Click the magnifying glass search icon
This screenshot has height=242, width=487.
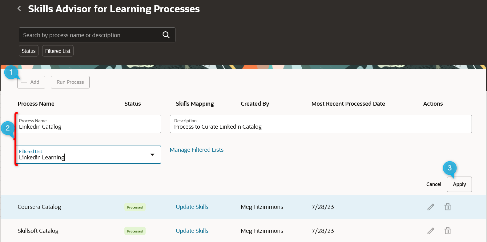click(x=166, y=35)
